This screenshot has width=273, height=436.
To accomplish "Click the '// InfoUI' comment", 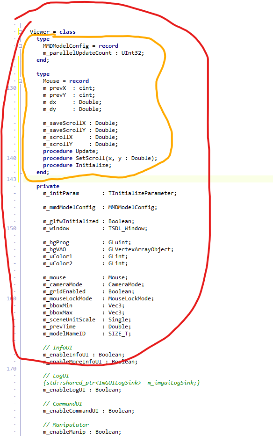I will [x=57, y=348].
